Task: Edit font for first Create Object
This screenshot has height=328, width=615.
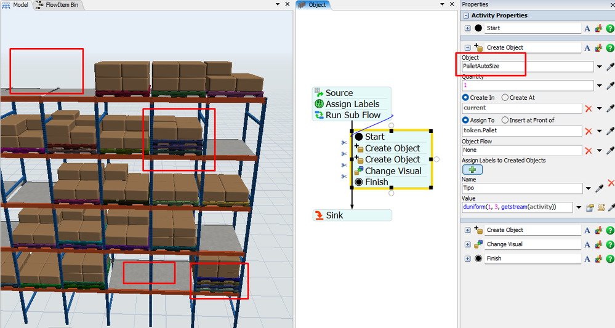Action: 587,48
